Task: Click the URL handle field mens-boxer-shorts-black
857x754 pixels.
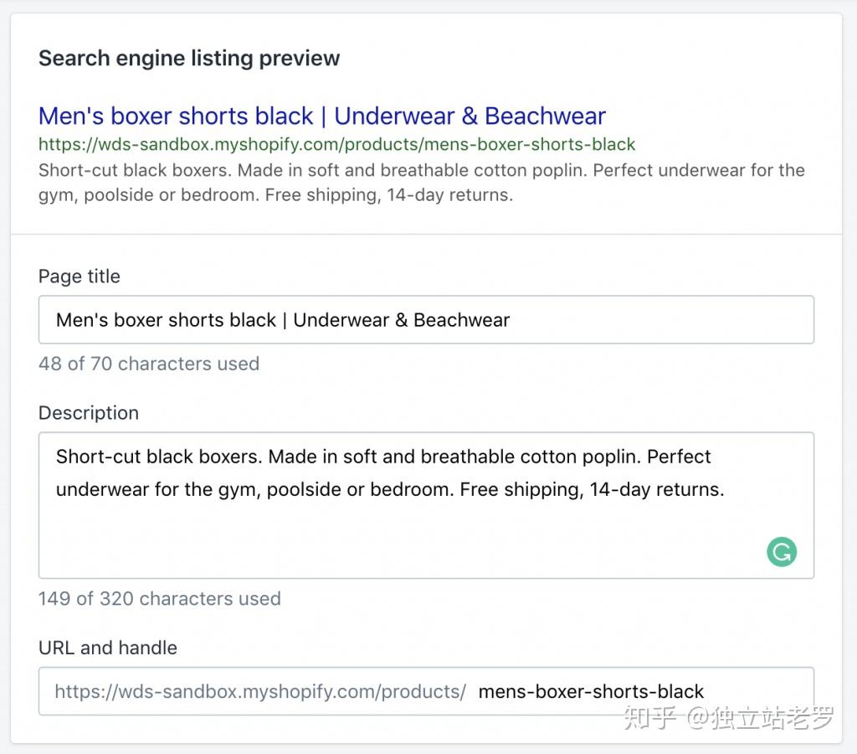Action: (591, 692)
